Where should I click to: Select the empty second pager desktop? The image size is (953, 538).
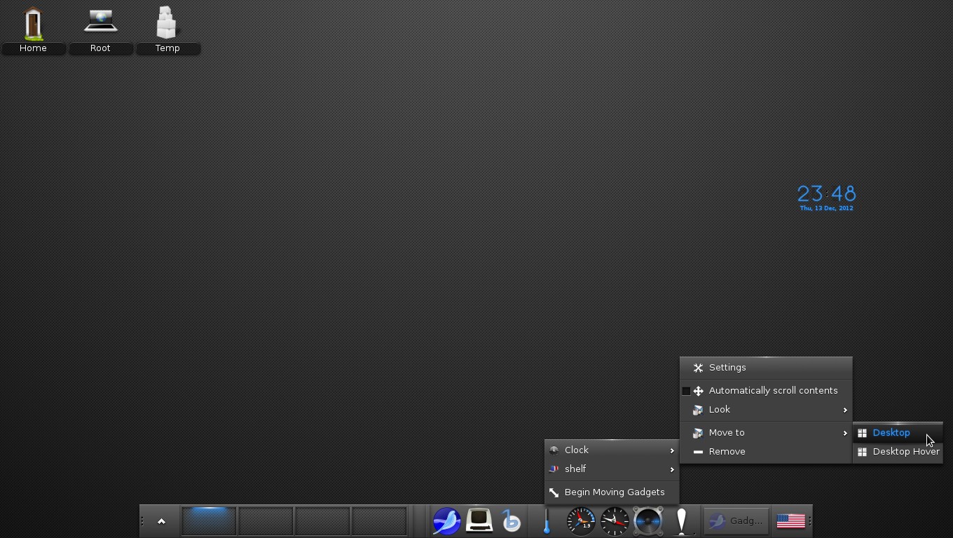point(266,520)
